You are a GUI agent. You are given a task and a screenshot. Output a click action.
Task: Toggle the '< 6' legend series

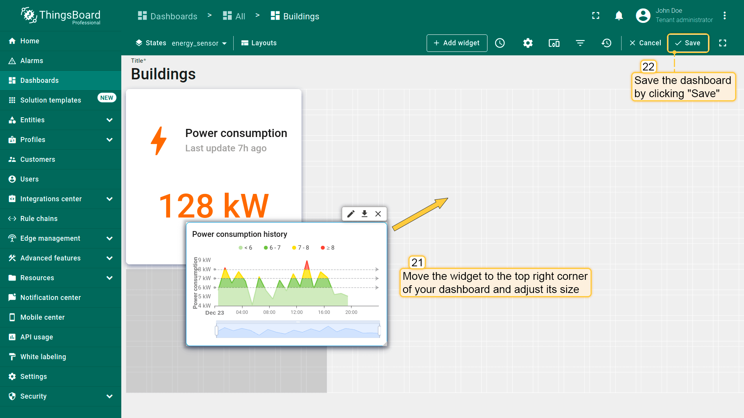pyautogui.click(x=246, y=248)
